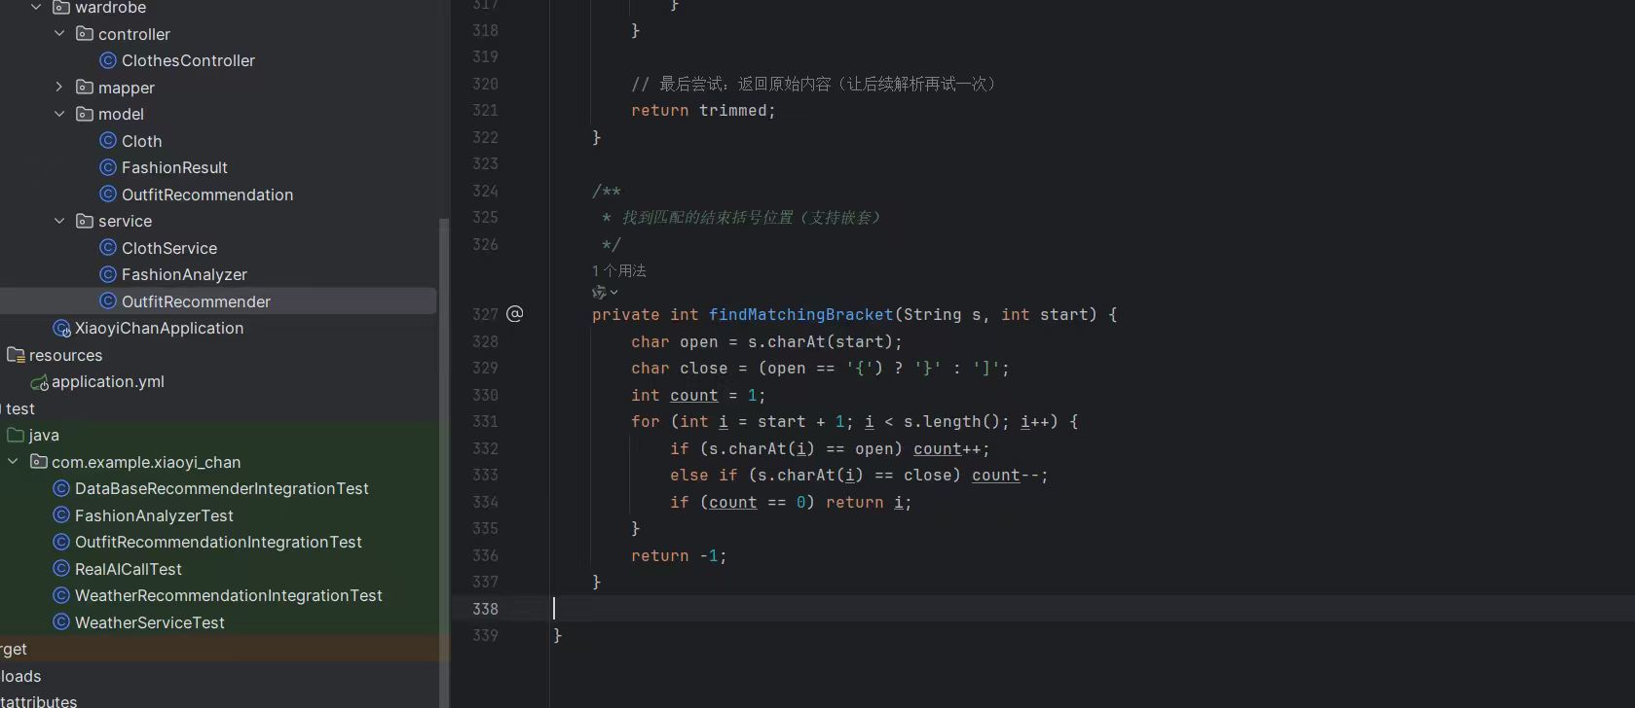
Task: Collapse the model package chevron
Action: (59, 114)
